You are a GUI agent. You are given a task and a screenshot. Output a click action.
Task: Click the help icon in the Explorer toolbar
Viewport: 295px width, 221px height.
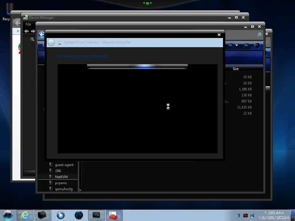(x=257, y=45)
